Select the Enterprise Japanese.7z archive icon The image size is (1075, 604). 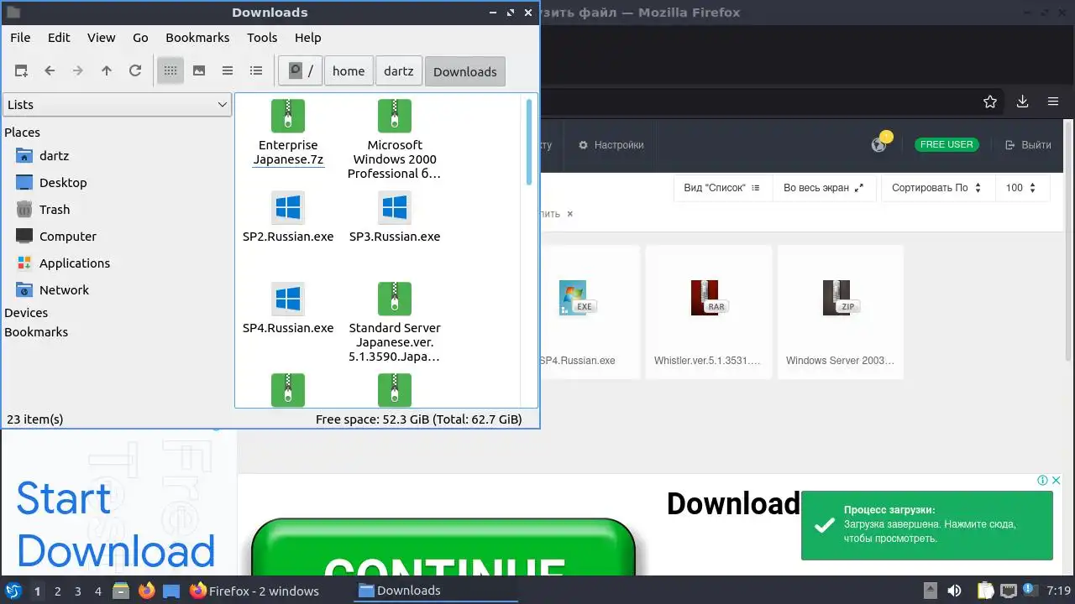pyautogui.click(x=288, y=116)
